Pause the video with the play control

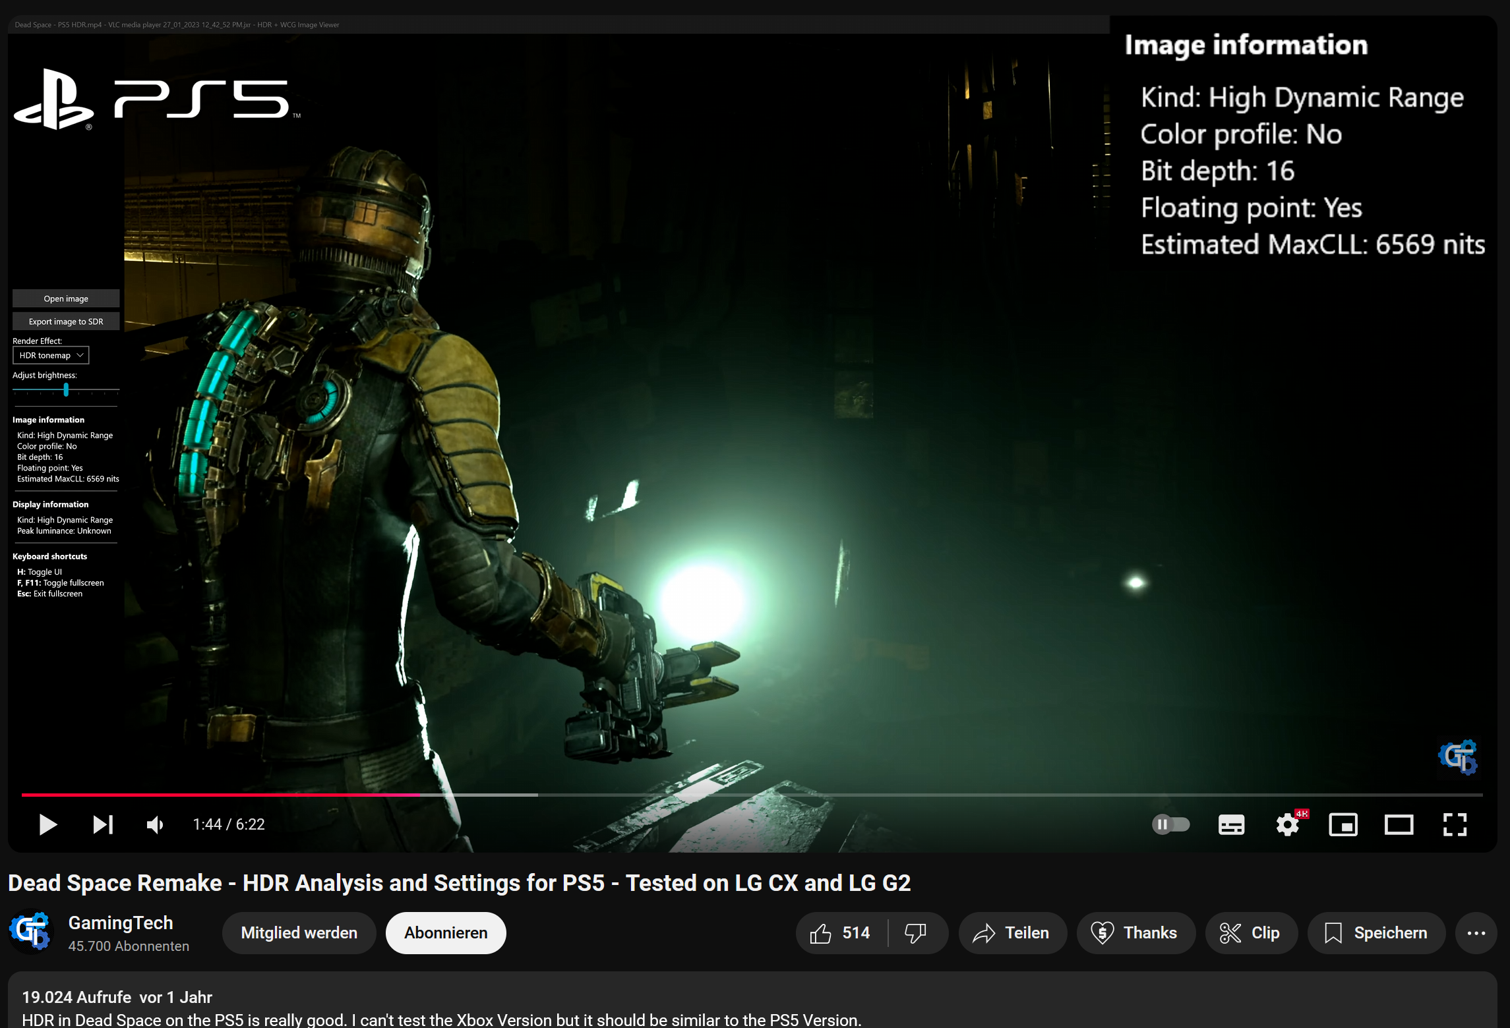coord(47,824)
